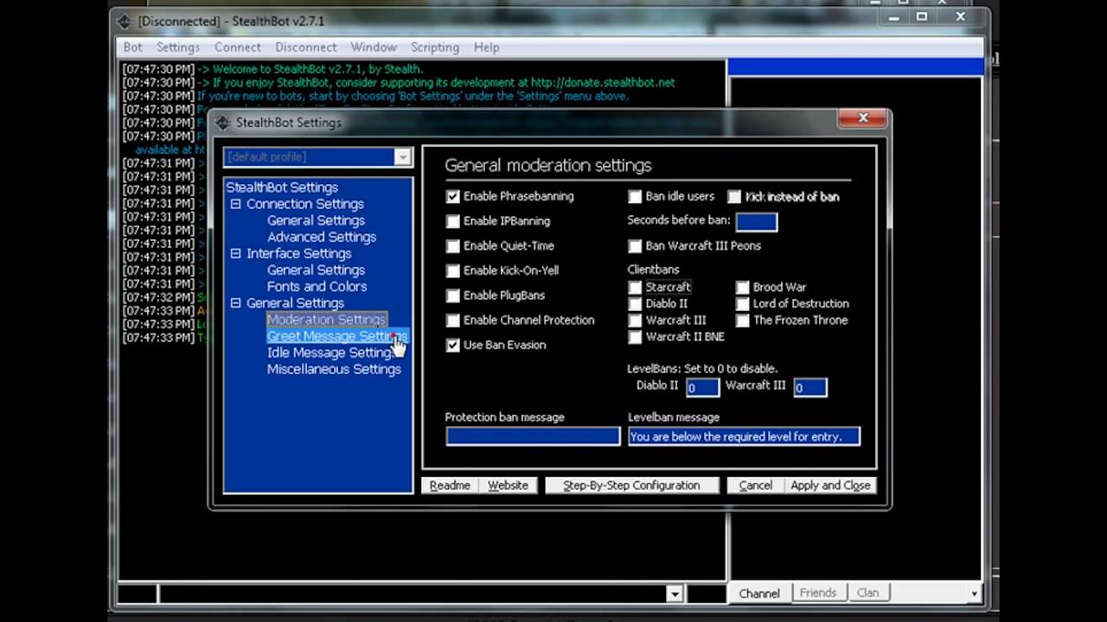Click Seconds before ban field
This screenshot has height=622, width=1107.
[x=756, y=223]
